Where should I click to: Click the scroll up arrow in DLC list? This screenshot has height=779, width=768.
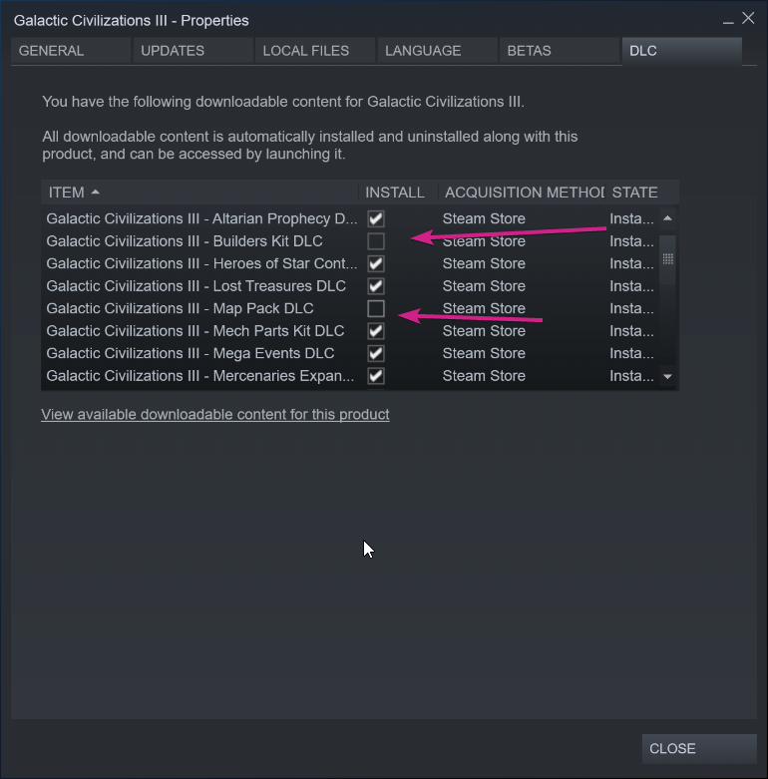(668, 218)
